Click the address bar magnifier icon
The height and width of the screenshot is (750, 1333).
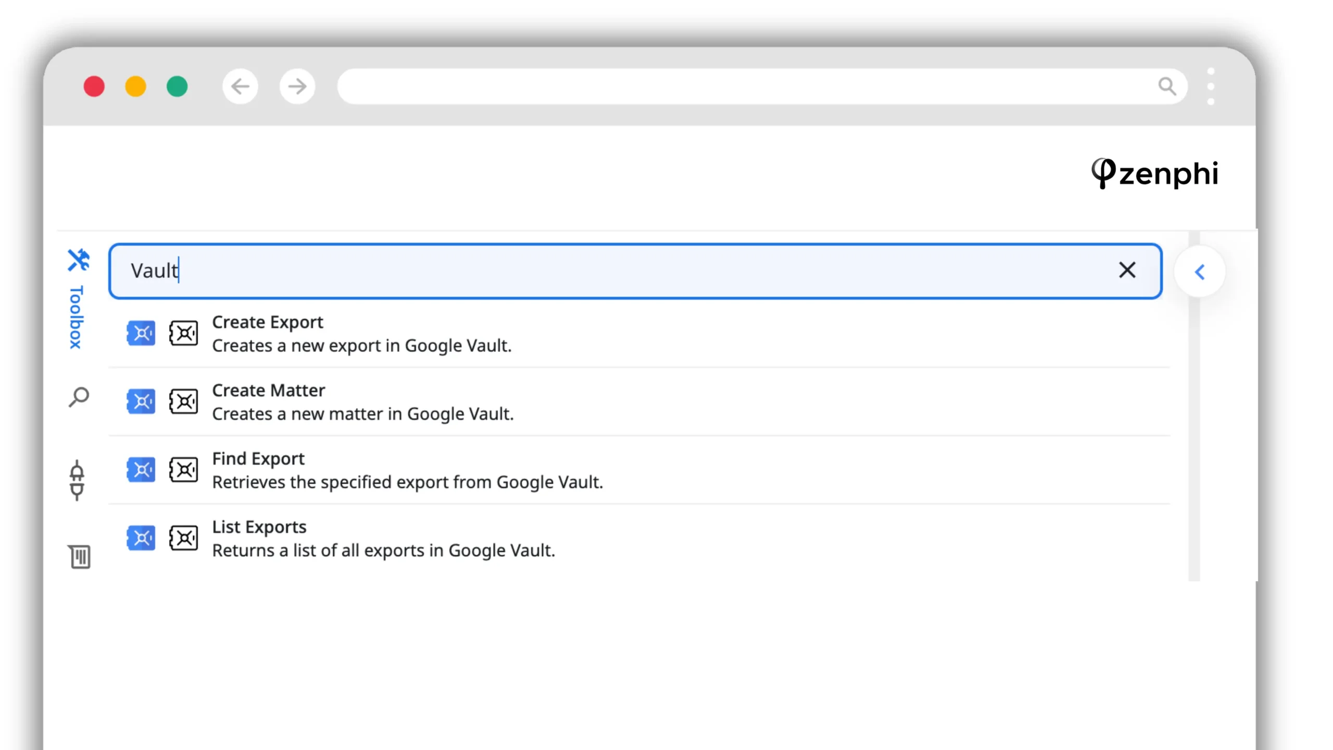pyautogui.click(x=1167, y=86)
